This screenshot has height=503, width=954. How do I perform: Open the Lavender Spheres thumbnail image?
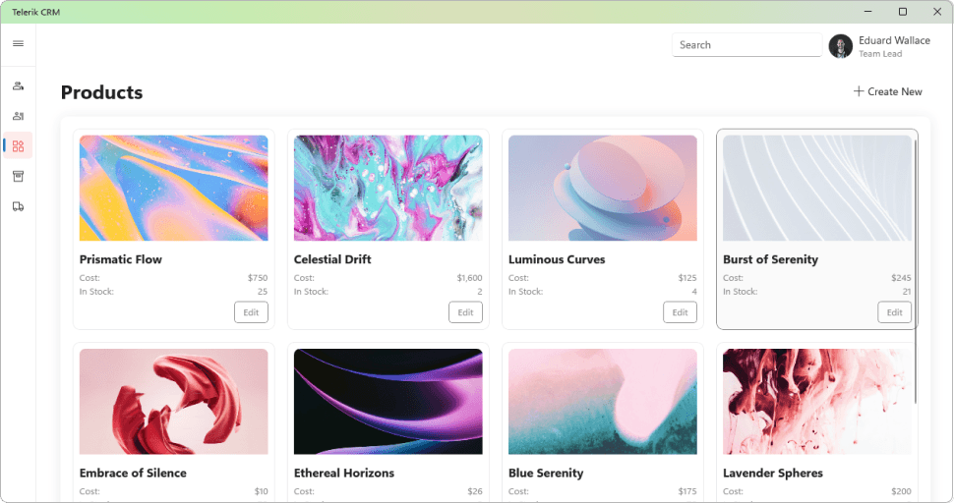(x=817, y=402)
